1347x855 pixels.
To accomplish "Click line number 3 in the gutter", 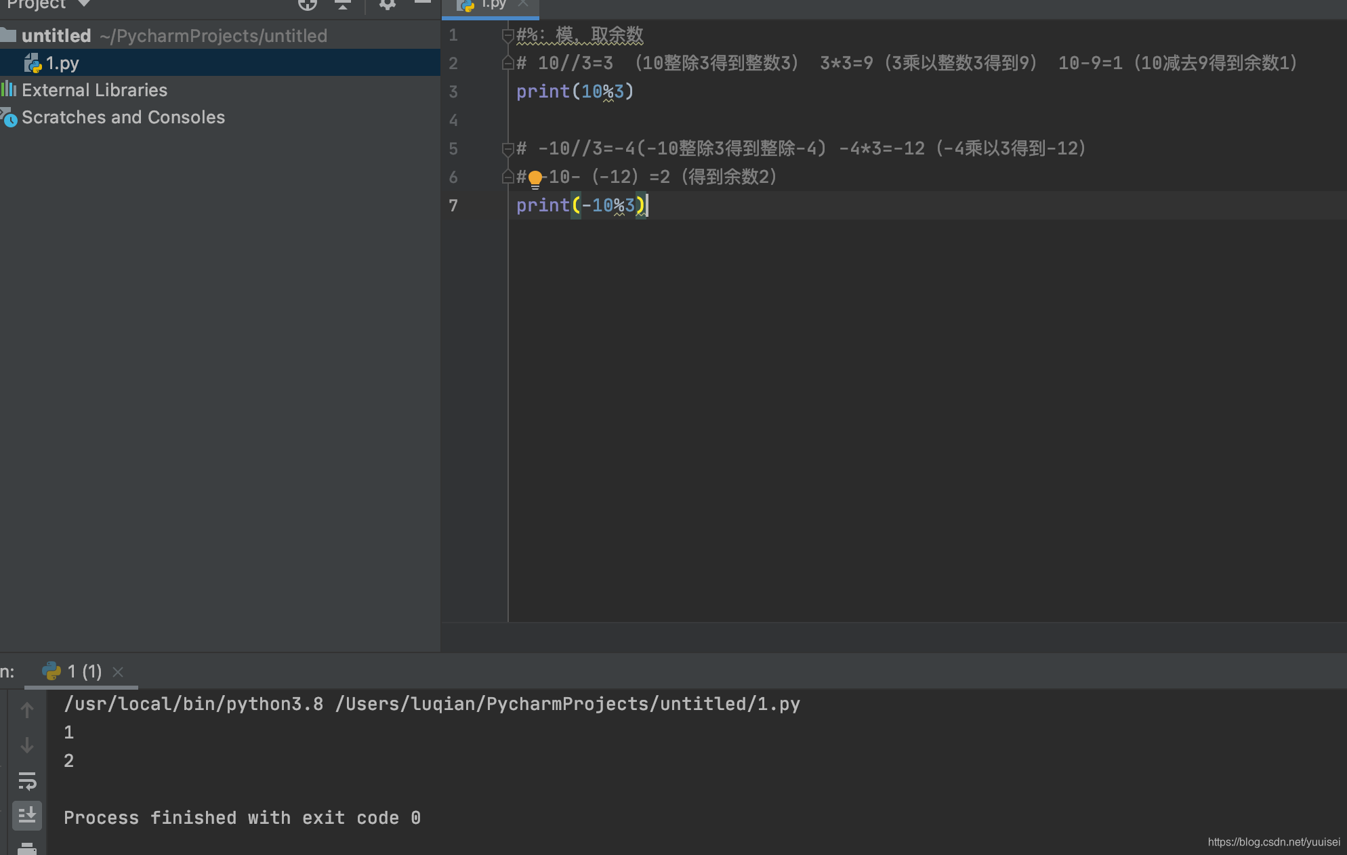I will (453, 91).
